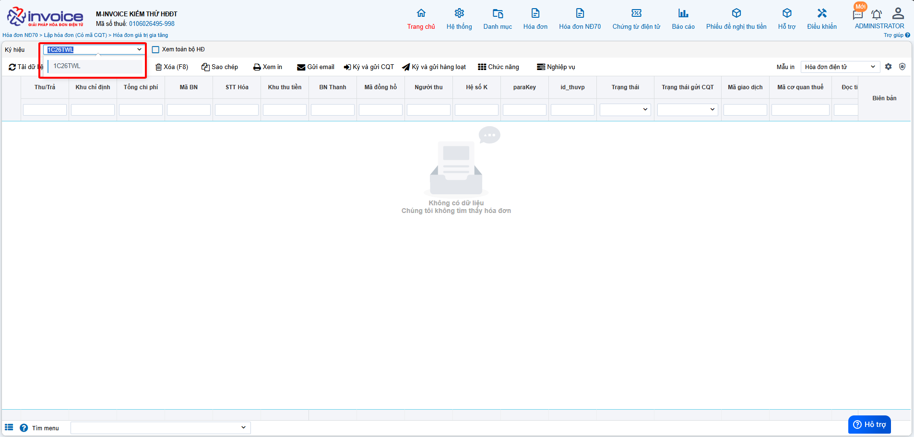Open the Trạng thái gửi CQT filter dropdown

[x=688, y=110]
